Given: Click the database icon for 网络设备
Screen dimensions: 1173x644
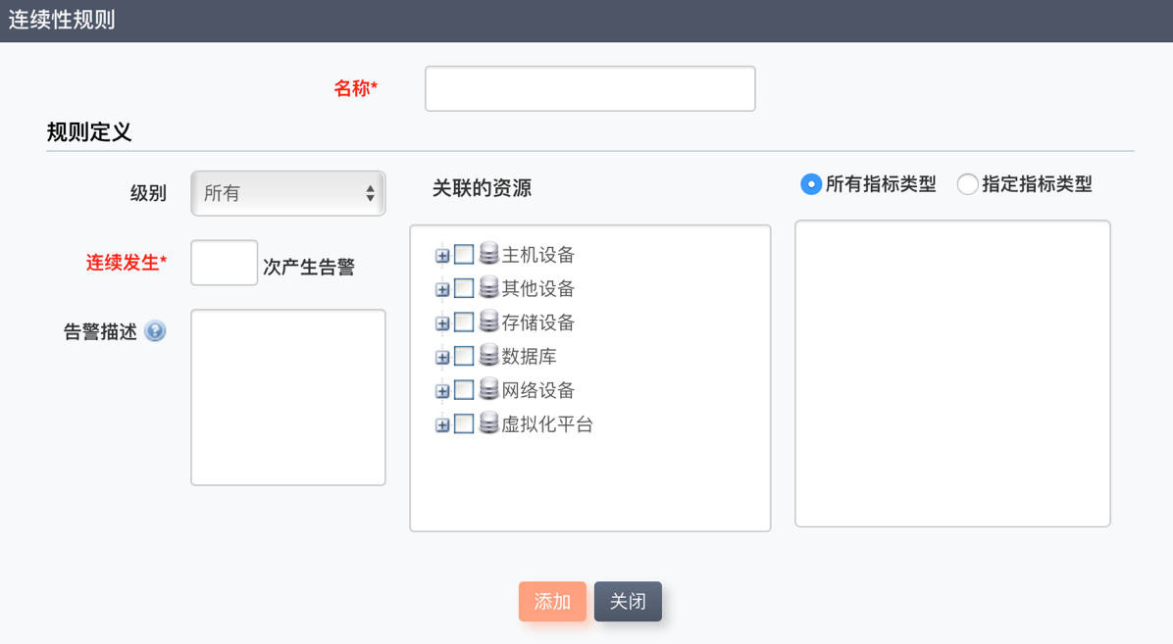Looking at the screenshot, I should [x=488, y=389].
